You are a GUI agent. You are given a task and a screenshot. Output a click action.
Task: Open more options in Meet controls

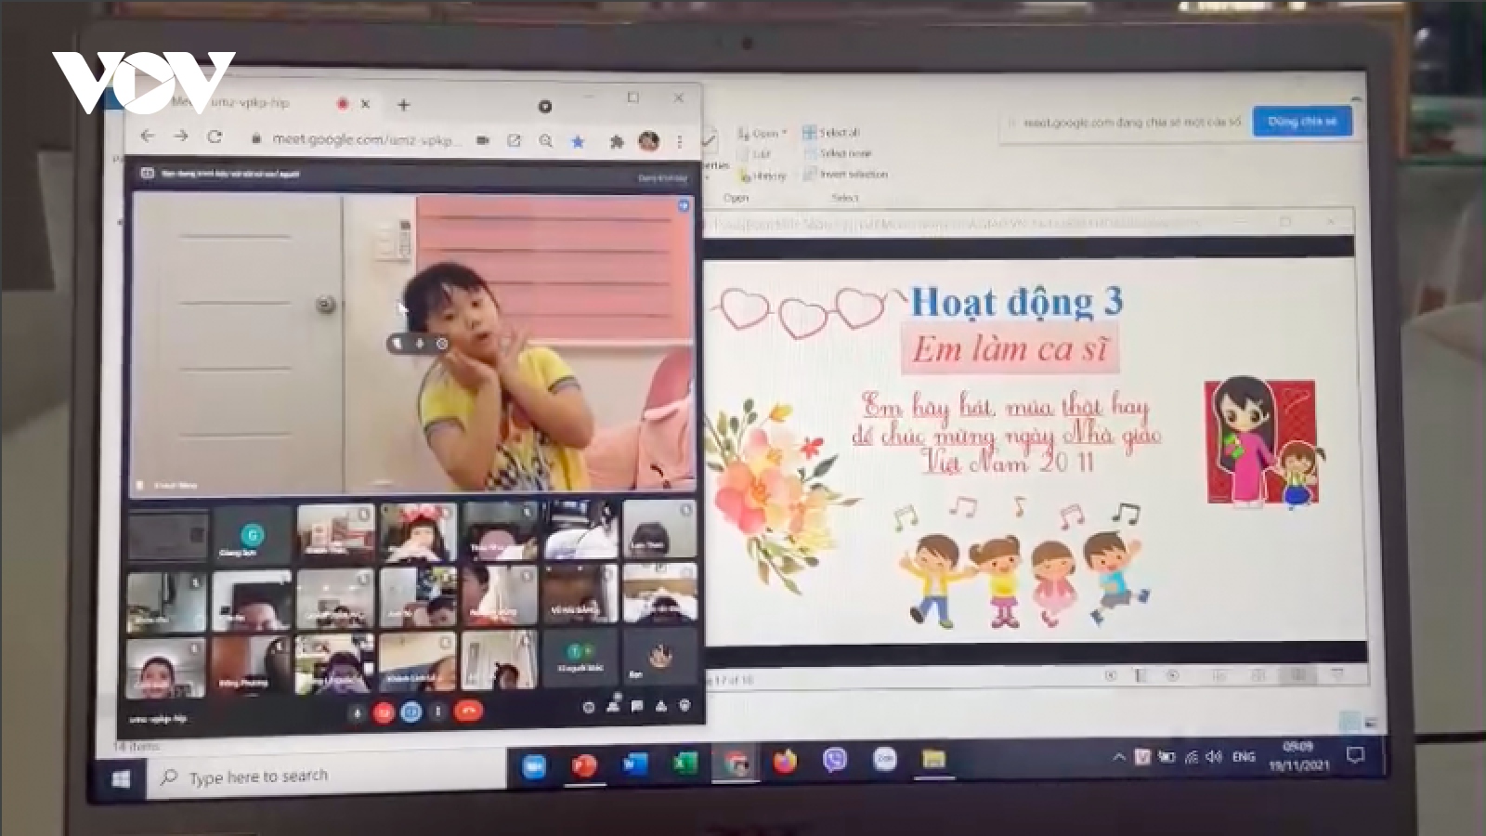(x=438, y=712)
